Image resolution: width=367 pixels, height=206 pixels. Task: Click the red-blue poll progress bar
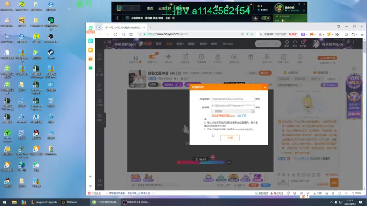click(x=200, y=163)
